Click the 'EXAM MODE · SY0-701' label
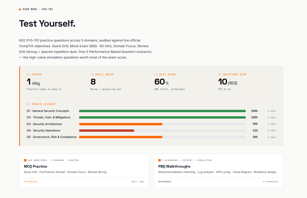Screen dimensions: 307x198 pyautogui.click(x=38, y=9)
